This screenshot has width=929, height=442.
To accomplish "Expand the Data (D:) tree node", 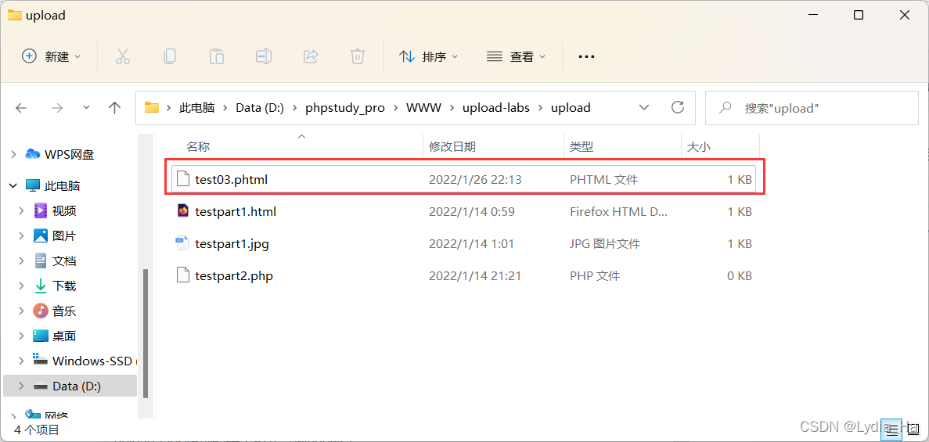I will (x=21, y=386).
